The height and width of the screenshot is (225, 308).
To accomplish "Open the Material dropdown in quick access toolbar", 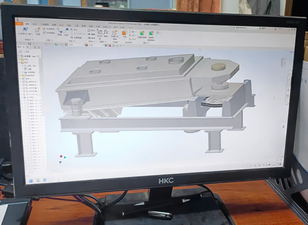I will click(77, 44).
